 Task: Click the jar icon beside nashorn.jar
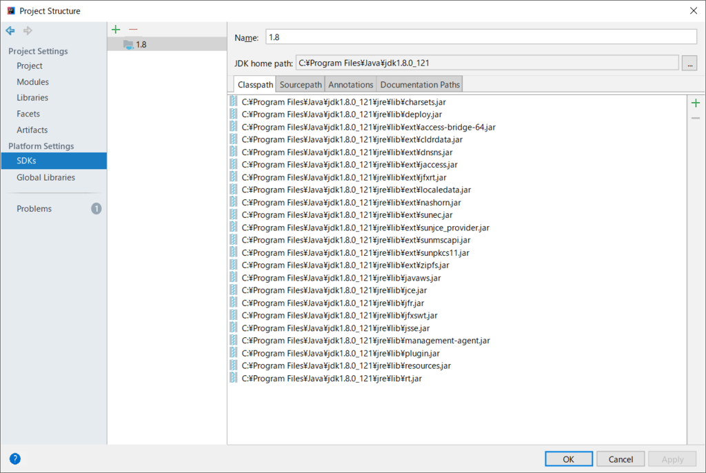tap(233, 202)
